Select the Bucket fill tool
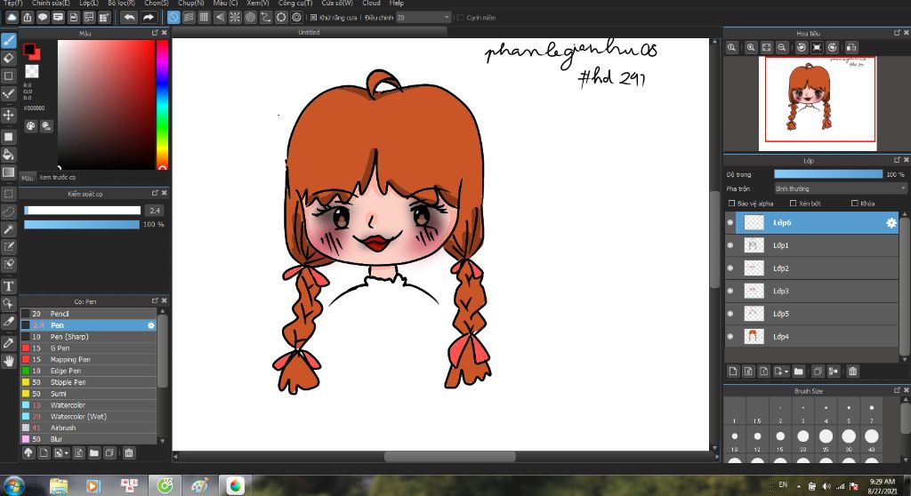 coord(9,155)
